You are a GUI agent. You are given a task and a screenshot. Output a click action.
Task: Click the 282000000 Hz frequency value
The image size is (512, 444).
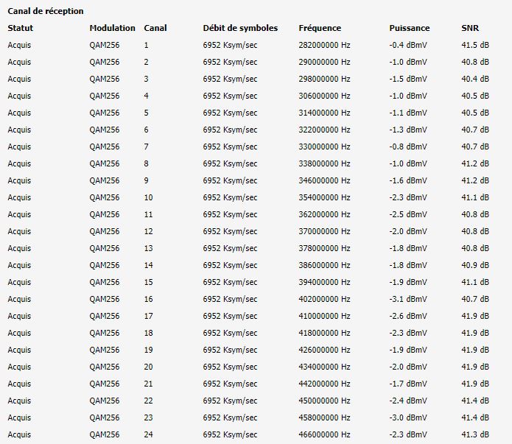324,45
